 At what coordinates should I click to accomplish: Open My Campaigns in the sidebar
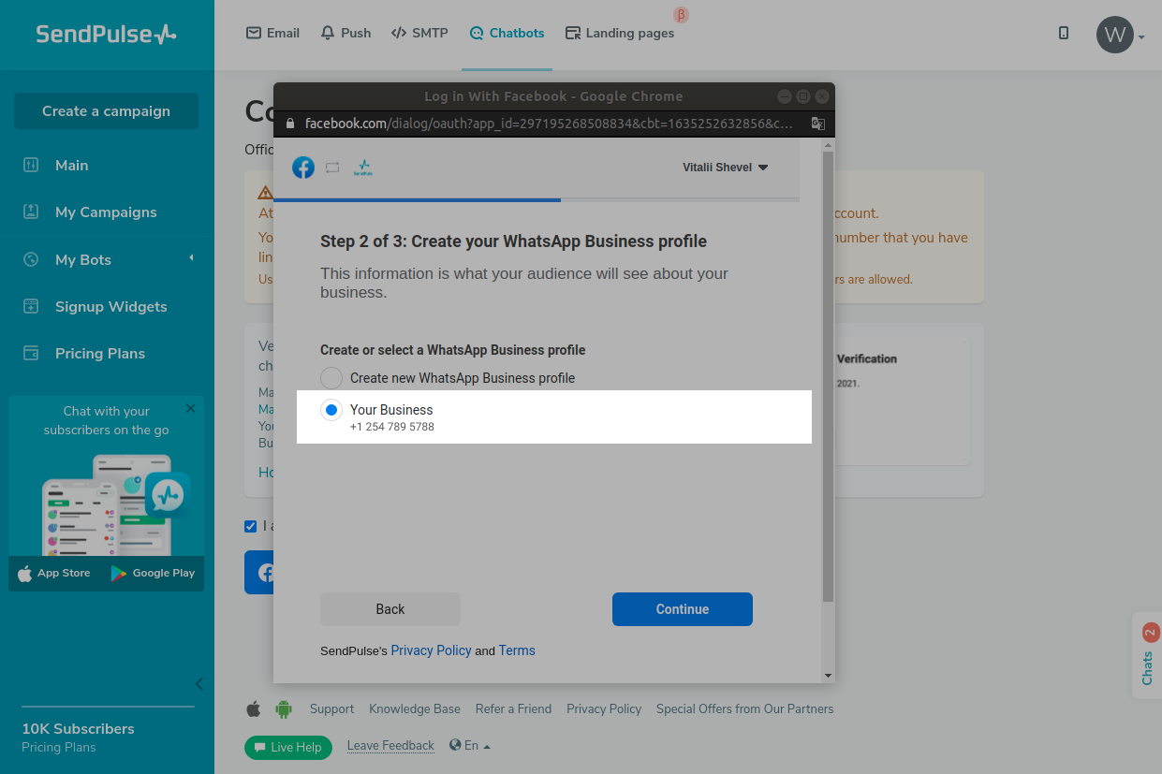(106, 212)
